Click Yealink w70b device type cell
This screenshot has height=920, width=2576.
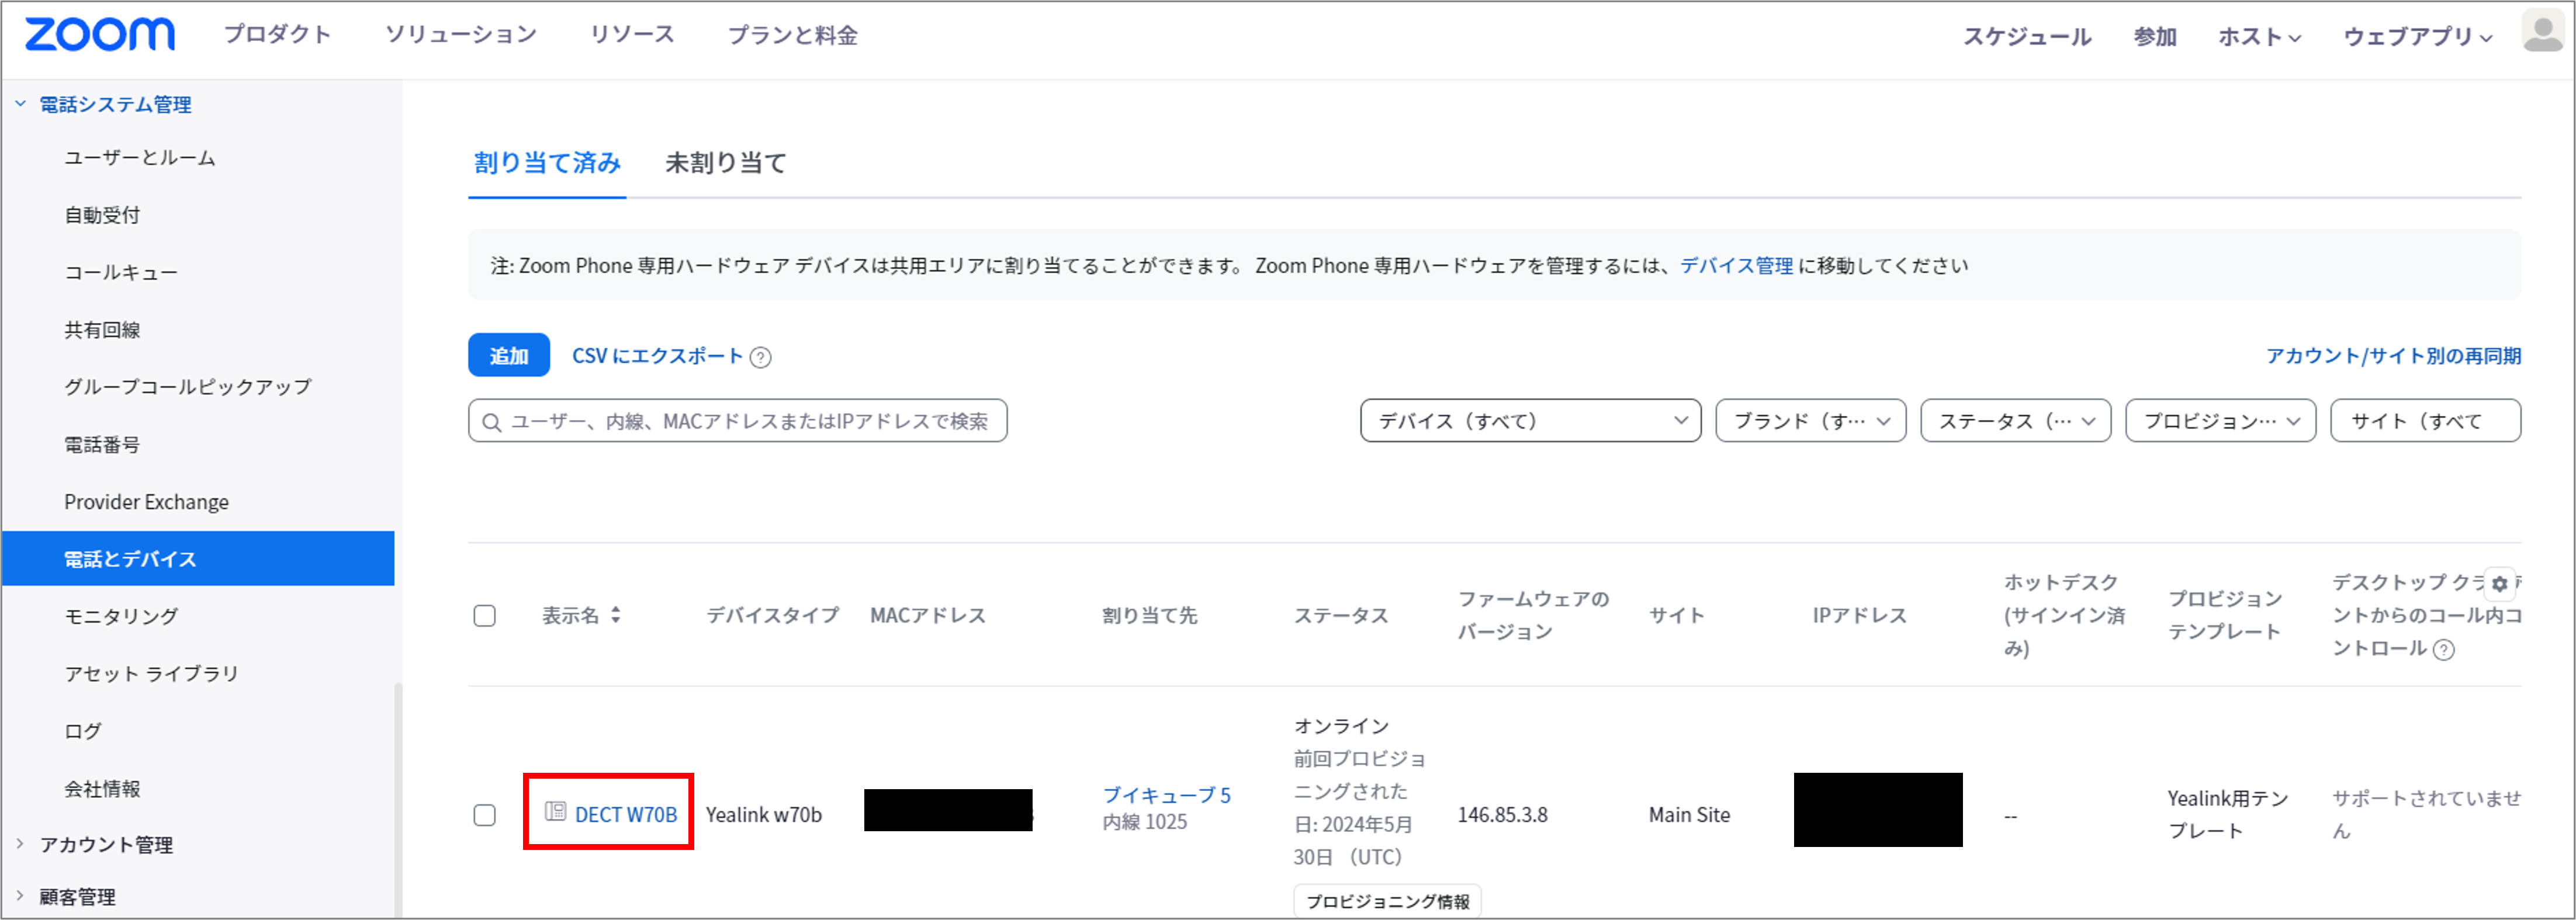pyautogui.click(x=764, y=815)
